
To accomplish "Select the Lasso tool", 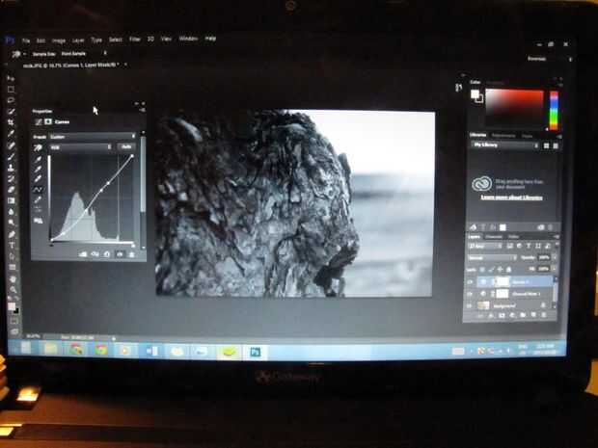I will click(11, 100).
